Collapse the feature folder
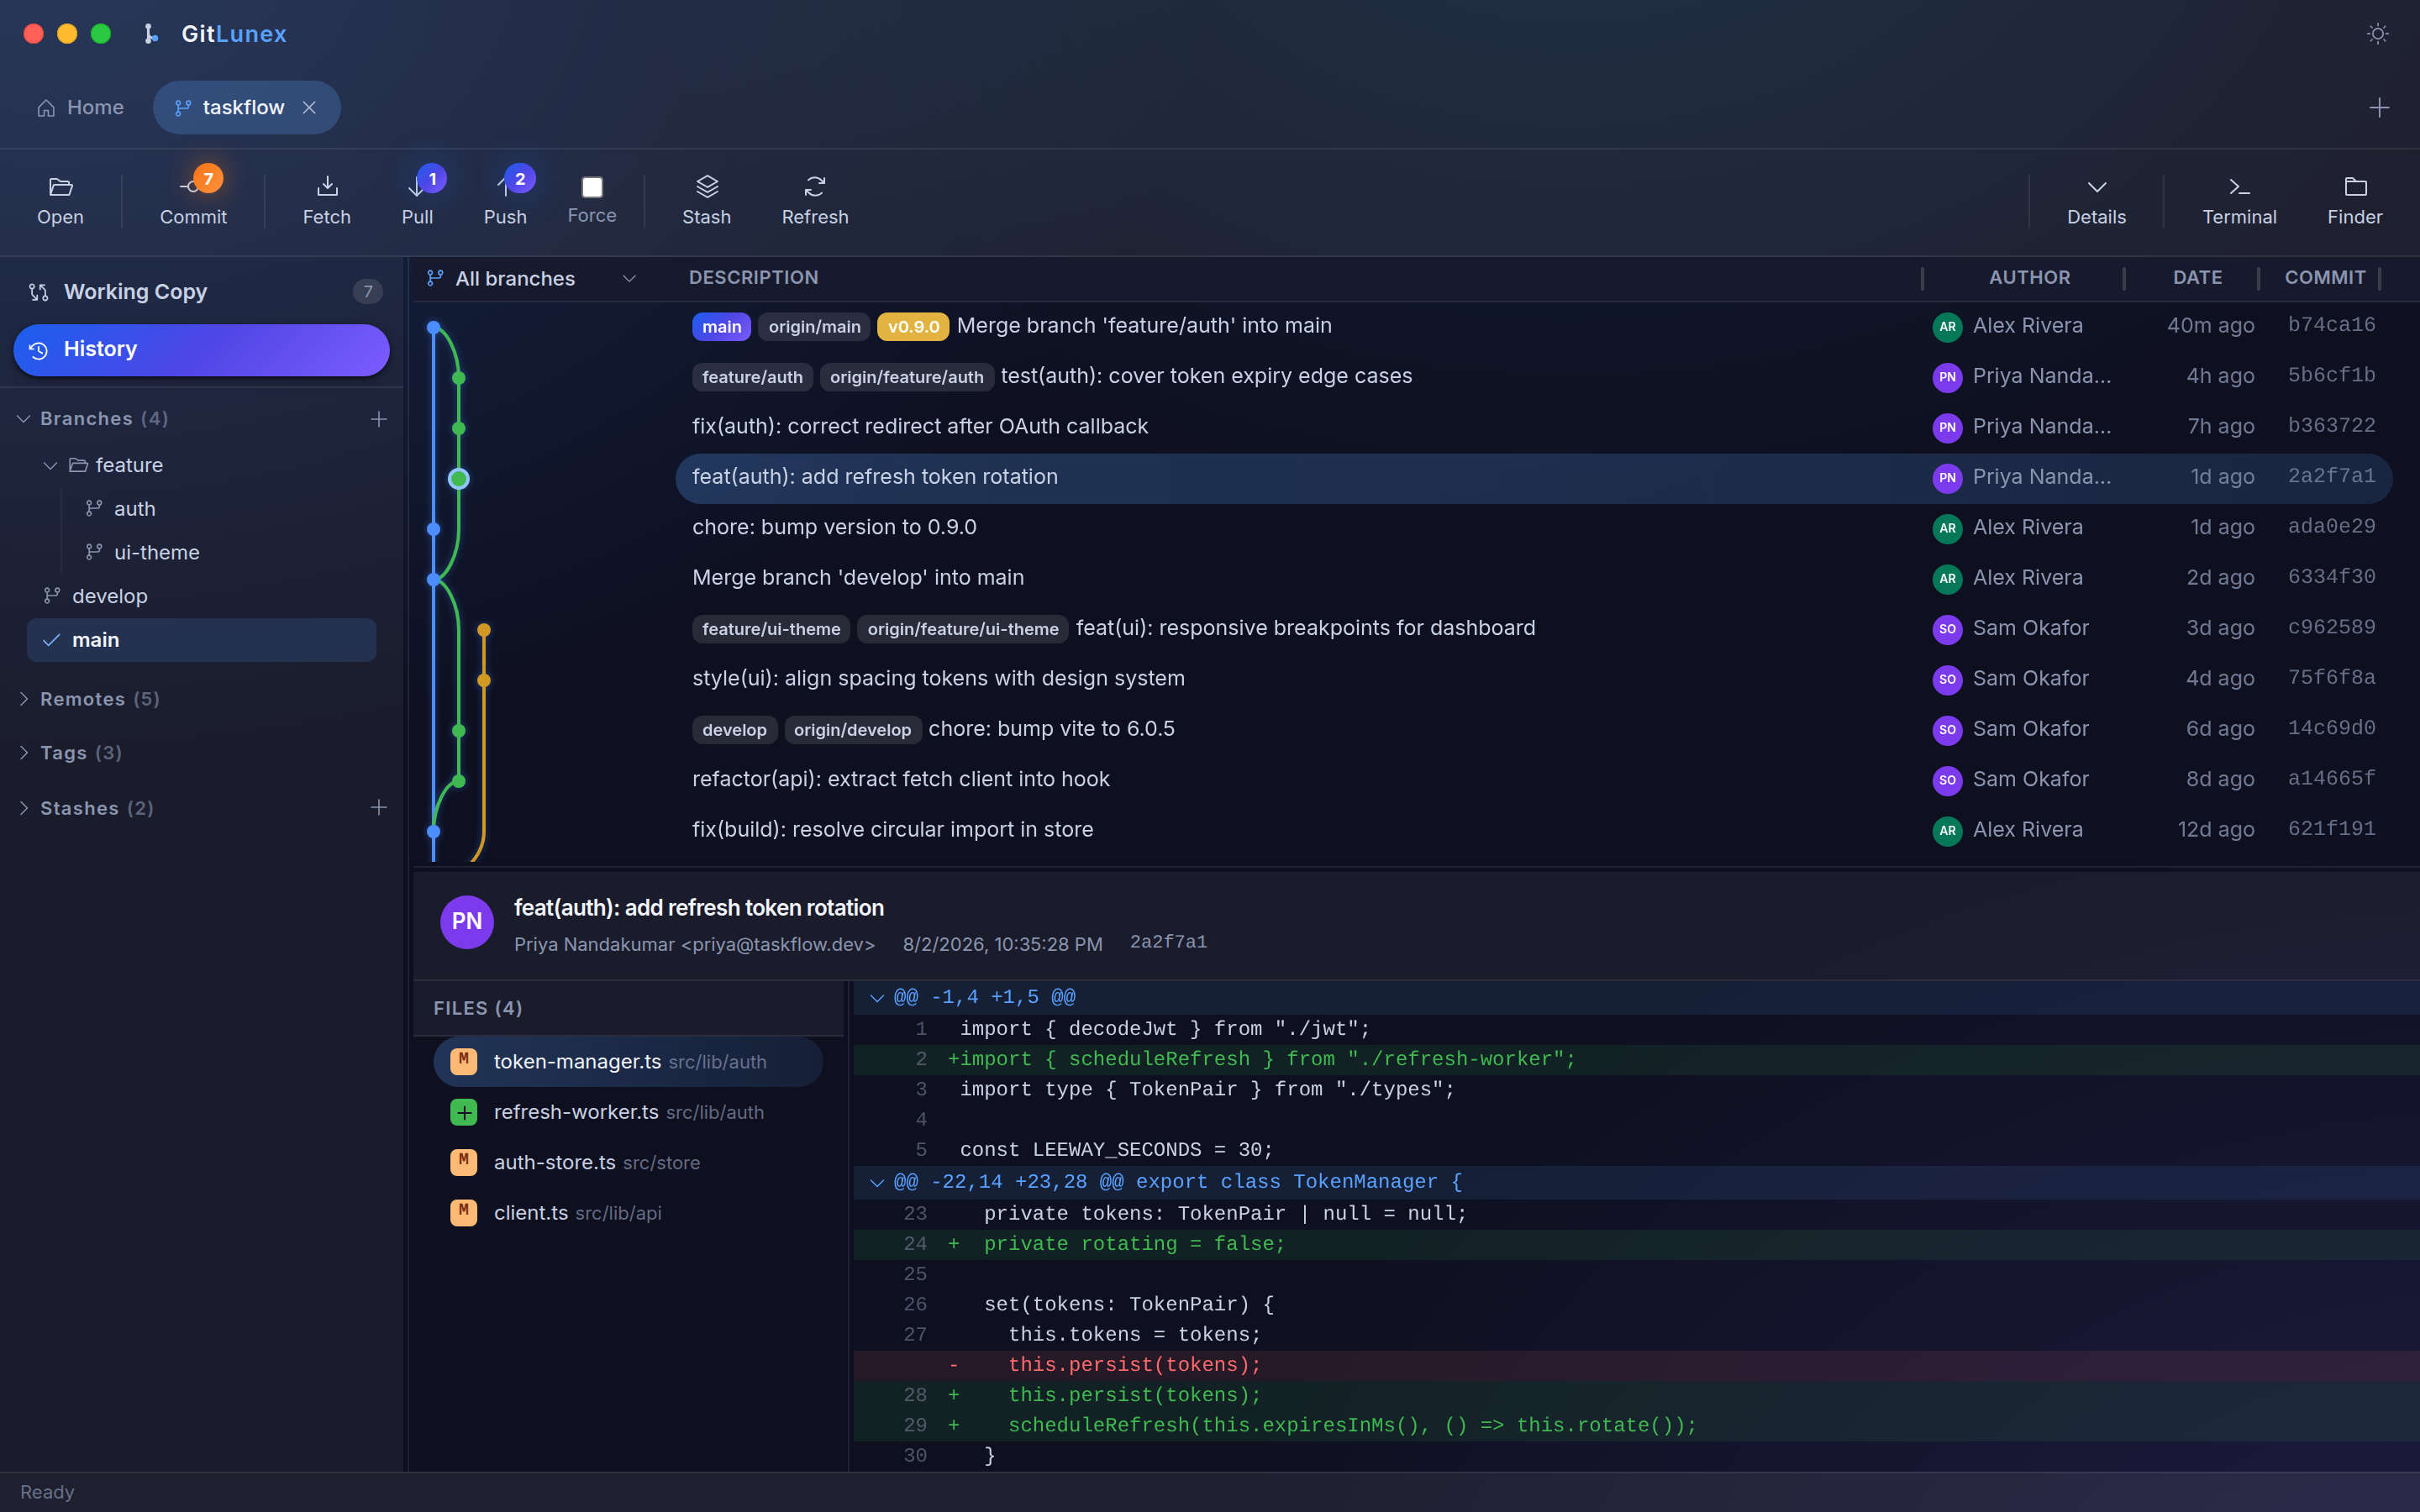Image resolution: width=2420 pixels, height=1512 pixels. 50,465
